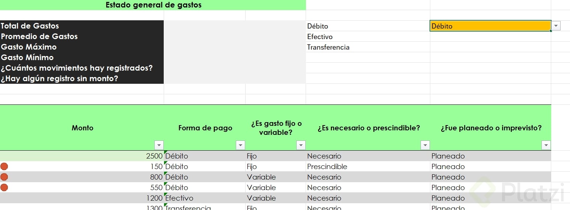Select the Efectivo payment cell beside 1200
The height and width of the screenshot is (210, 570).
click(205, 198)
